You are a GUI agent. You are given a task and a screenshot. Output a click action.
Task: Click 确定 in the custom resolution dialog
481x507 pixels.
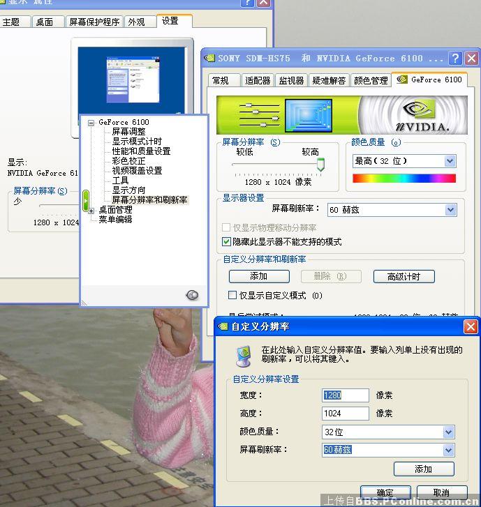pyautogui.click(x=385, y=493)
